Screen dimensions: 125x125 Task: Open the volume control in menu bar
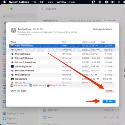(113, 2)
